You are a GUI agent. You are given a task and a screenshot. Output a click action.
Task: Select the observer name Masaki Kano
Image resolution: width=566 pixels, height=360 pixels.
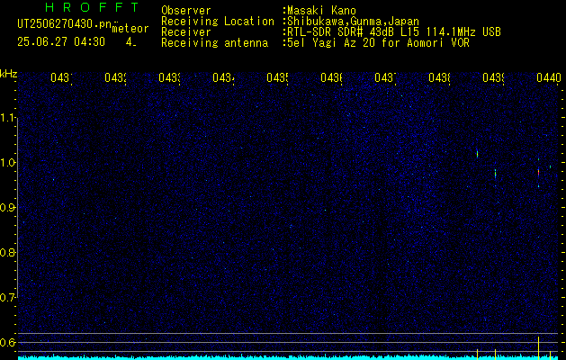321,11
